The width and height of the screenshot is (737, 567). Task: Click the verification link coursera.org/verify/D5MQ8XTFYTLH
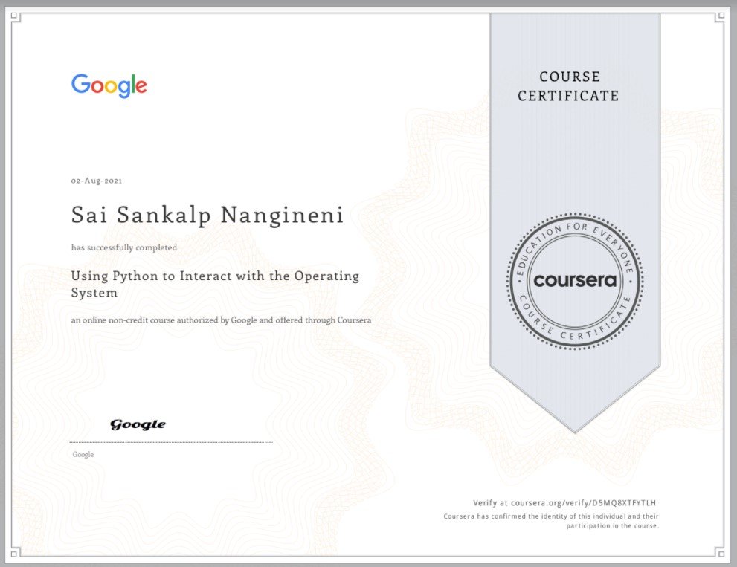(565, 502)
